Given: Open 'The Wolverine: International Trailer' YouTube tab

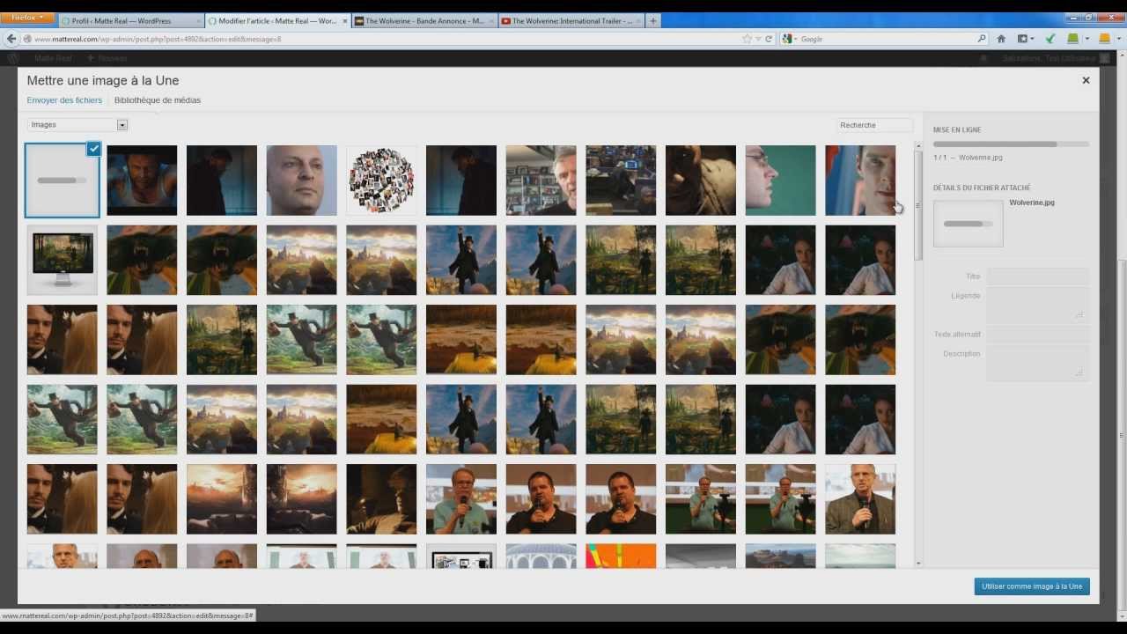Looking at the screenshot, I should pyautogui.click(x=571, y=21).
